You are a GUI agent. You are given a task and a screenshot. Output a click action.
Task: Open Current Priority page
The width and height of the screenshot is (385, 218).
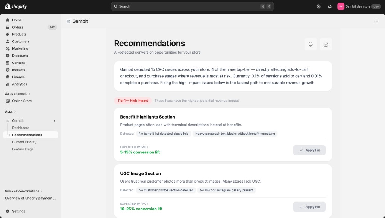coord(24,142)
